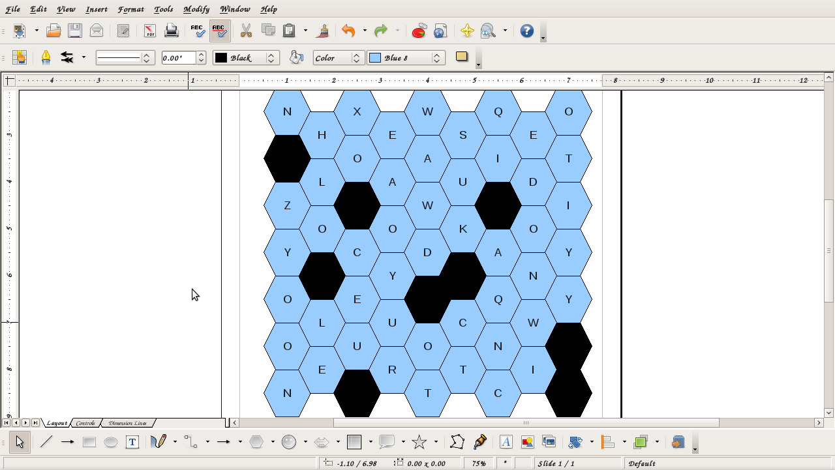This screenshot has height=470, width=835.
Task: Print the file directly
Action: pyautogui.click(x=171, y=31)
